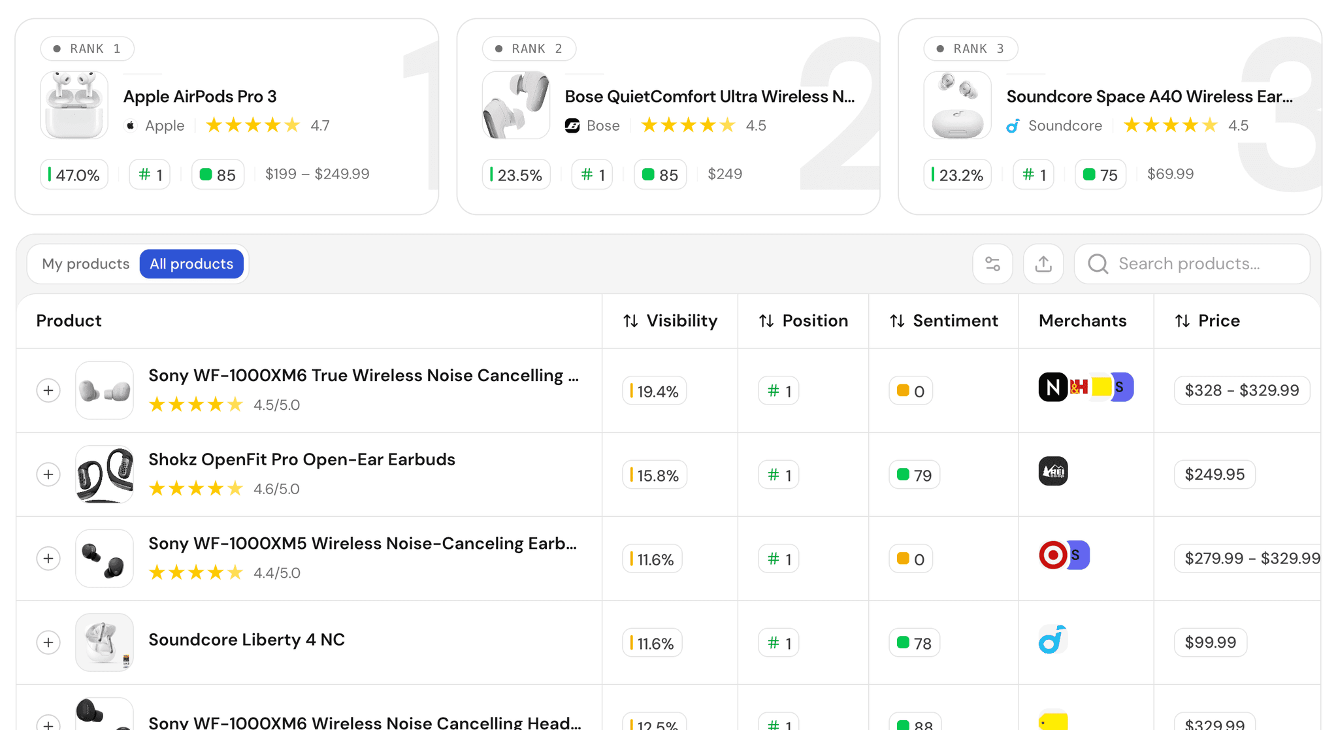The height and width of the screenshot is (730, 1338).
Task: Click the 47.0% visibility badge
Action: pyautogui.click(x=74, y=174)
